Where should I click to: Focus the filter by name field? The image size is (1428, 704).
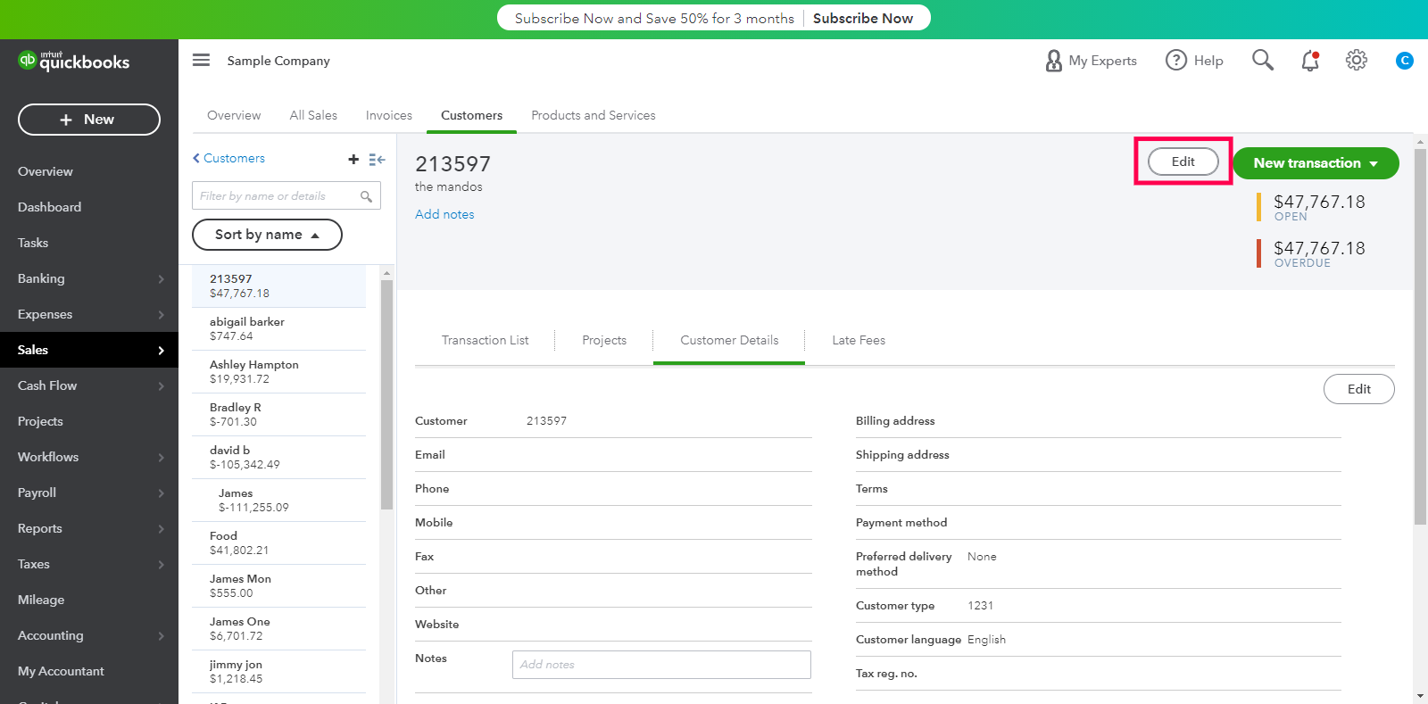pyautogui.click(x=286, y=195)
